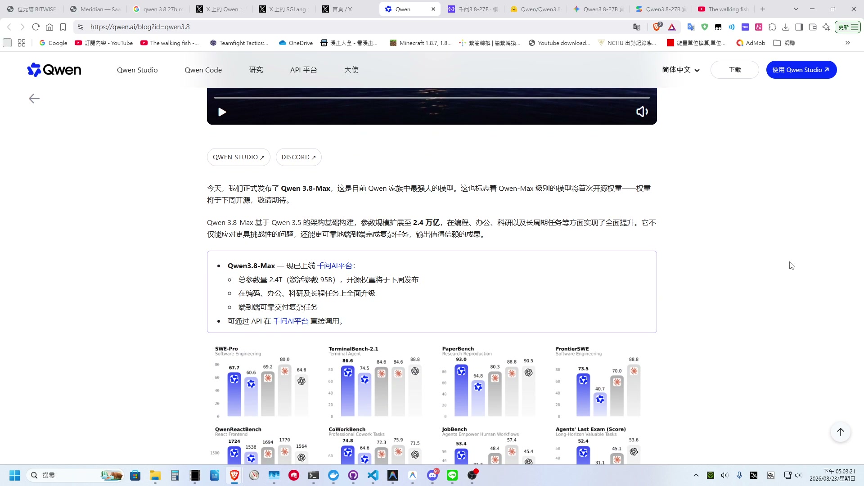This screenshot has width=864, height=486.
Task: Click the page translate icon in address bar
Action: (x=637, y=27)
